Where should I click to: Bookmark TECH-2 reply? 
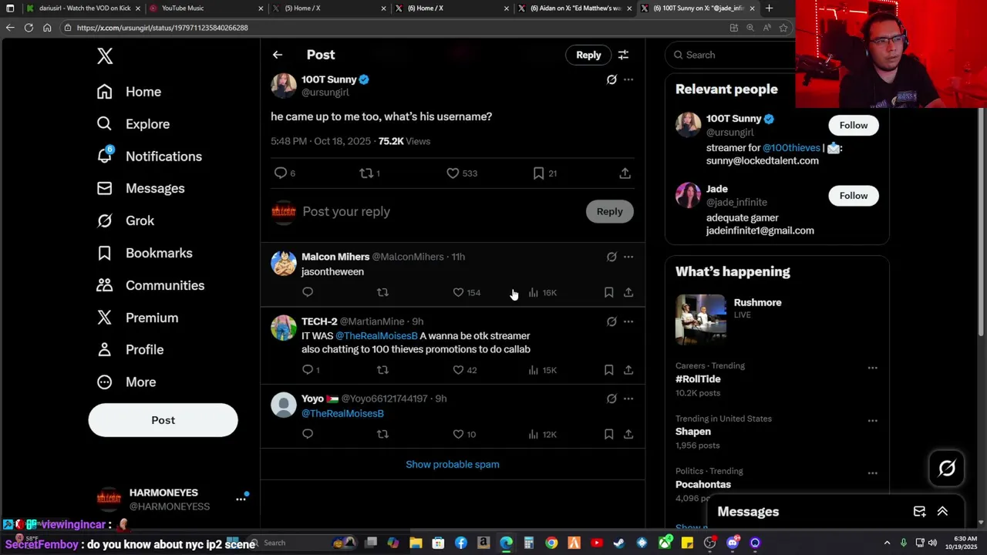(x=608, y=370)
